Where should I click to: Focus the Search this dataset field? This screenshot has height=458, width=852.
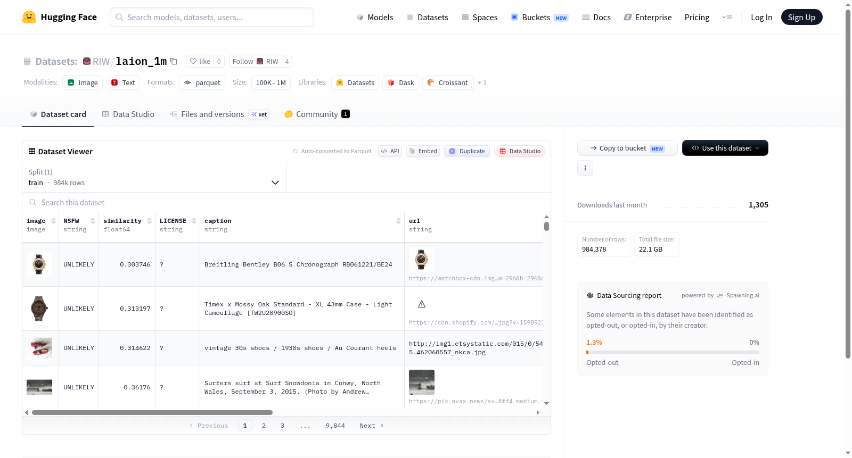click(286, 202)
